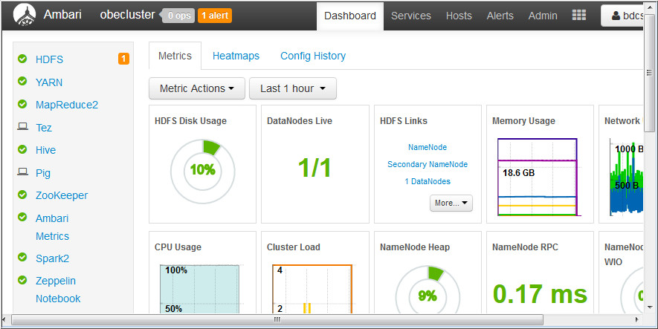
Task: Switch to the Heatmaps tab
Action: point(236,56)
